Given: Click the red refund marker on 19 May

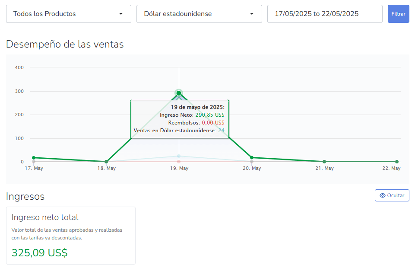Looking at the screenshot, I should tap(179, 162).
